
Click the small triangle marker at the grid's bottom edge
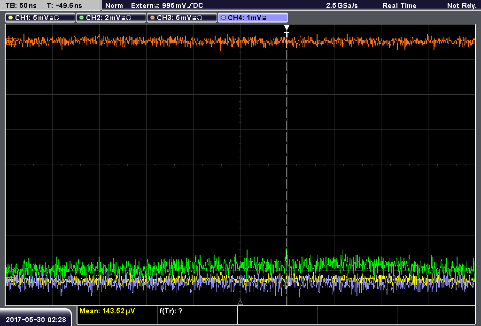pos(240,303)
